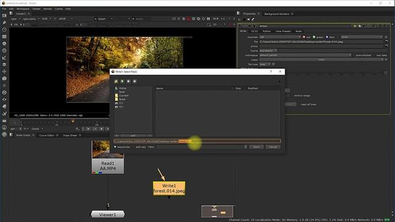Toggle the green channel checkbox

pyautogui.click(x=314, y=37)
